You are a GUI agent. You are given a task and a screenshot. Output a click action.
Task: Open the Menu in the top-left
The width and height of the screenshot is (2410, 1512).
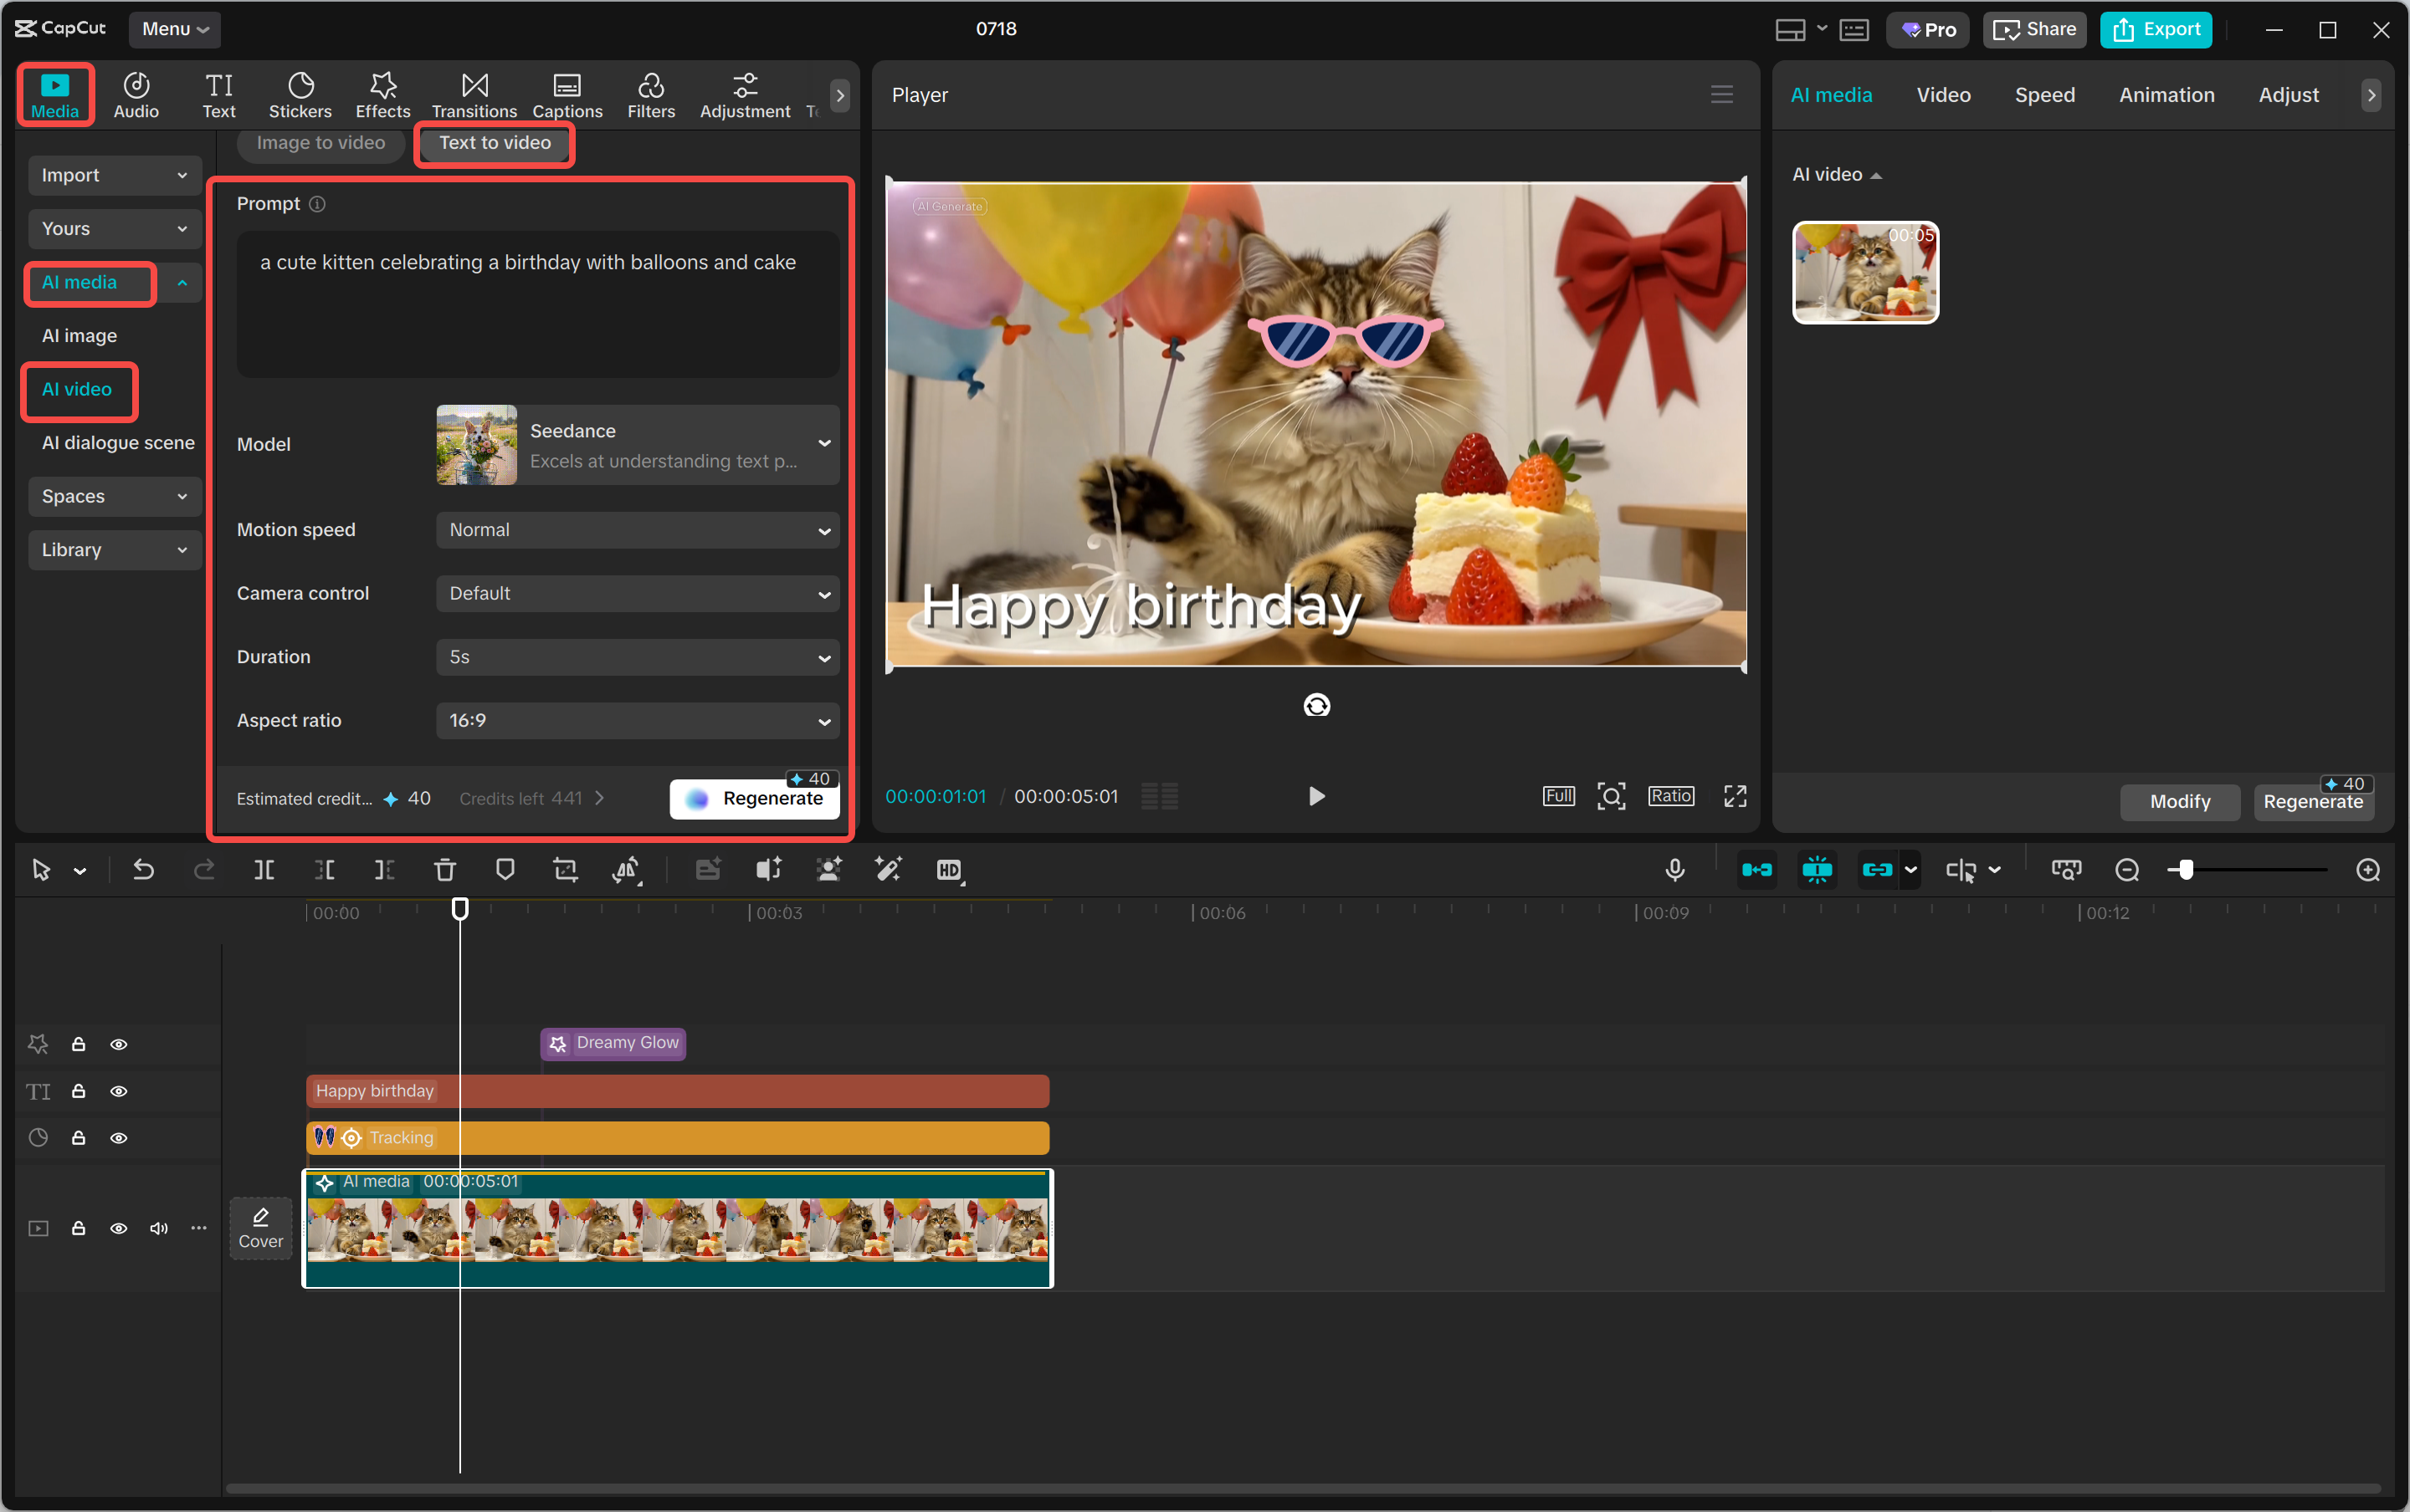pos(174,29)
